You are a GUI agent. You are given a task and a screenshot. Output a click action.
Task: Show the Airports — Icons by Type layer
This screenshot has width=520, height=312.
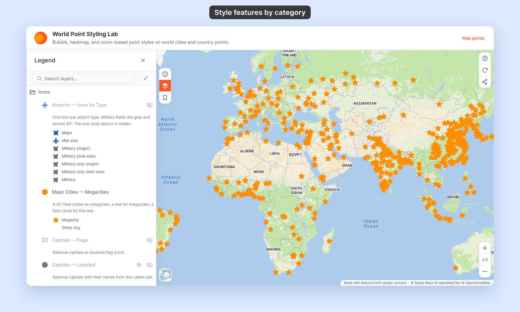[x=149, y=105]
